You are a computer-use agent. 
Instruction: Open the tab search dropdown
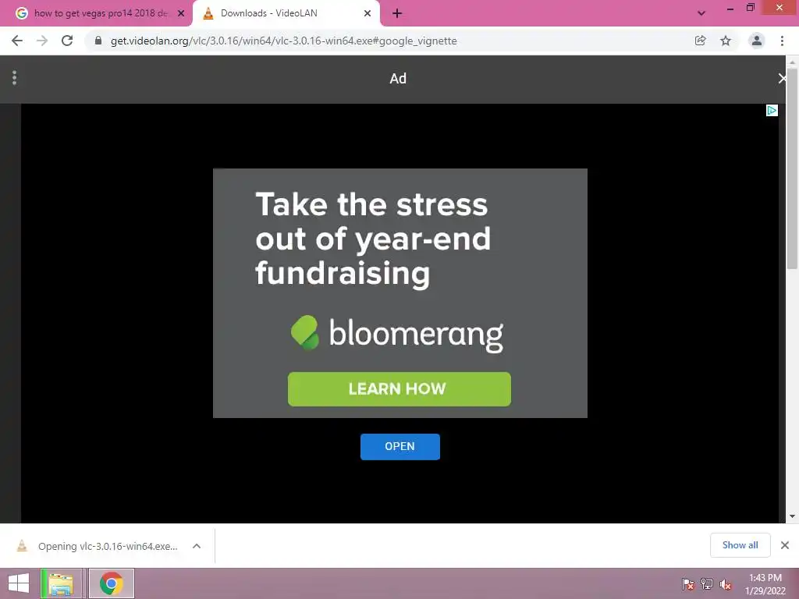(x=701, y=13)
